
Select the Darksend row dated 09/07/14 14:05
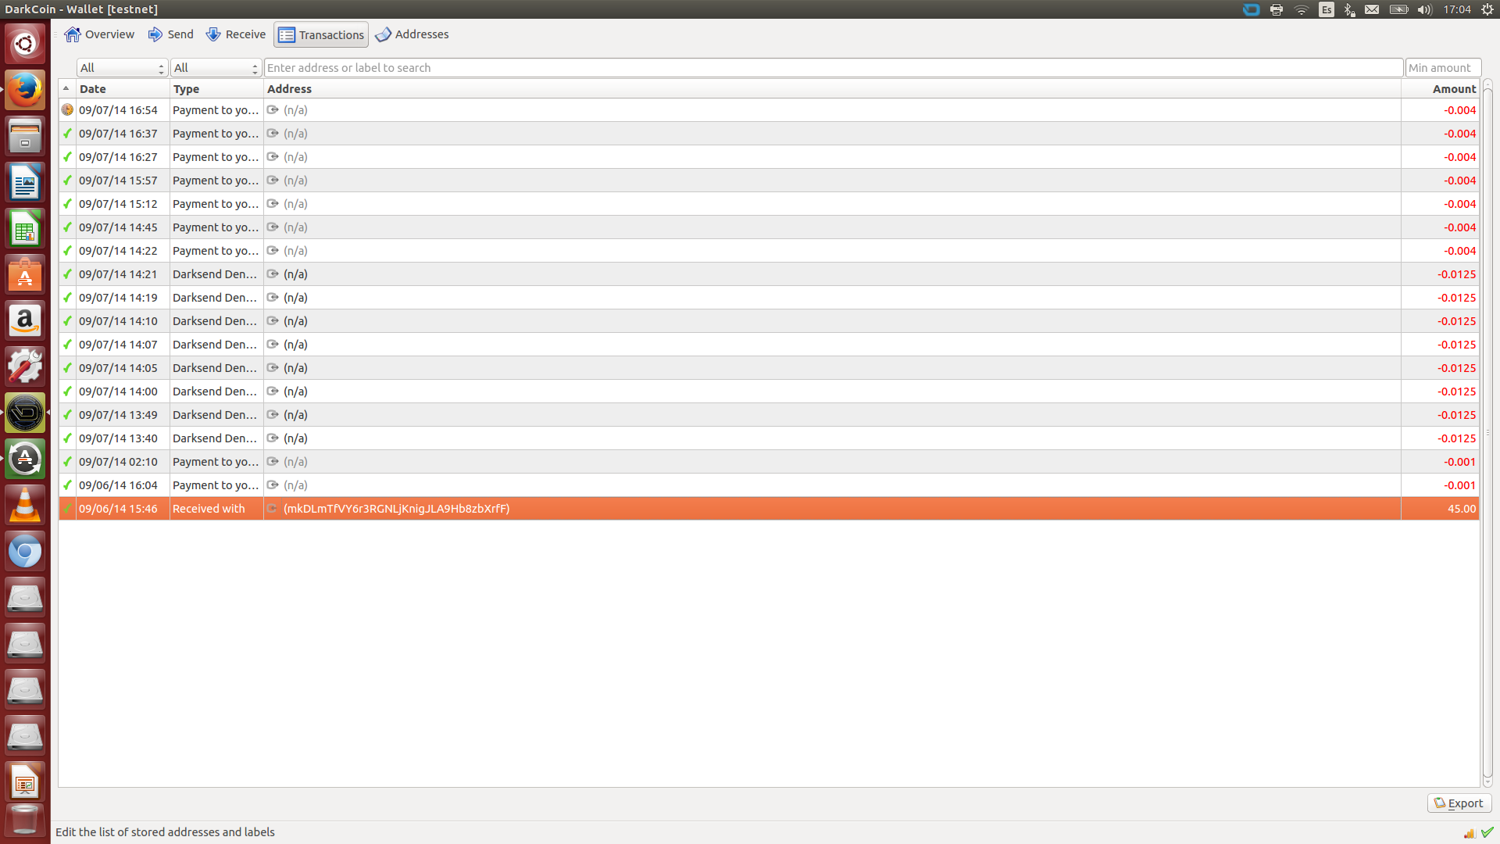click(x=769, y=368)
